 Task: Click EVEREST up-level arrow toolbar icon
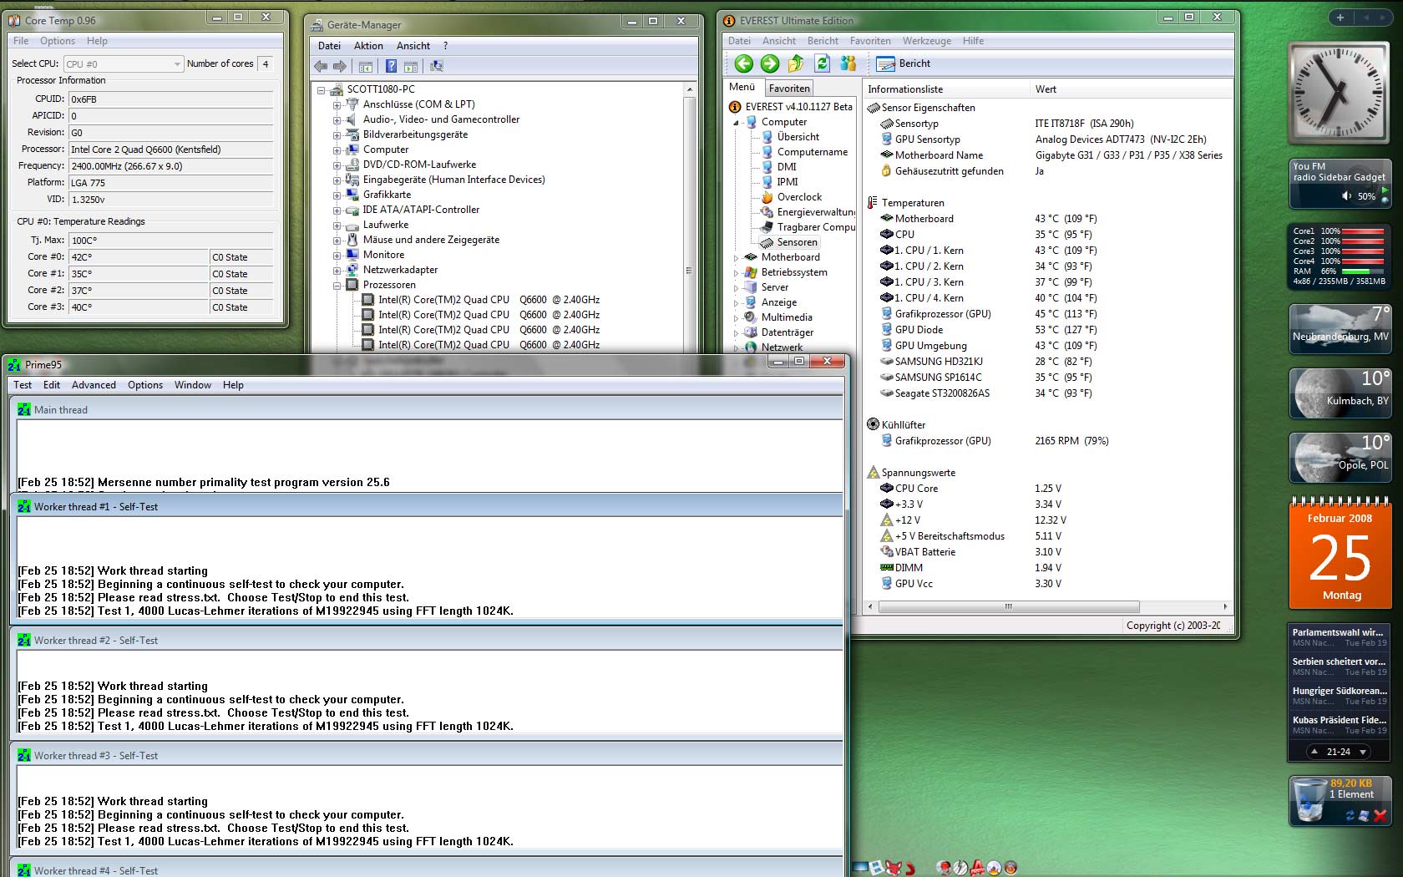click(796, 63)
